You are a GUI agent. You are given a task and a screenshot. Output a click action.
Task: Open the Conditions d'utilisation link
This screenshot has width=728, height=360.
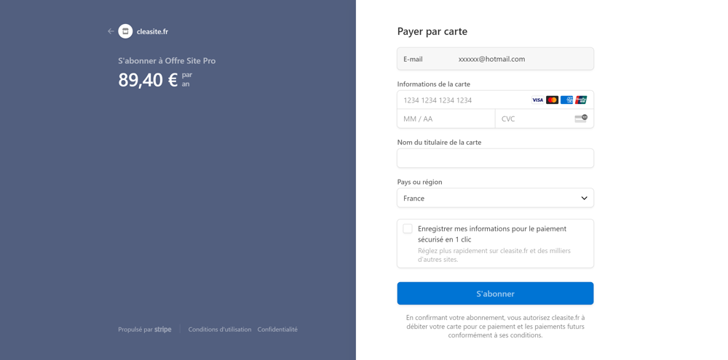pyautogui.click(x=220, y=329)
